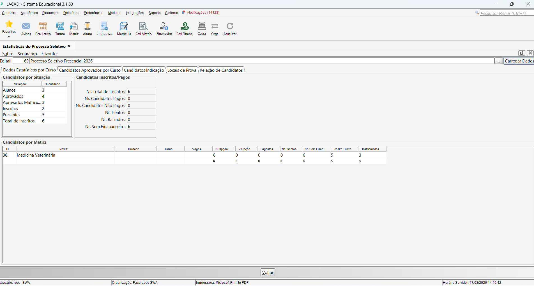Screen dimensions: 534x286
Task: Open the Relatórios menu
Action: click(71, 13)
